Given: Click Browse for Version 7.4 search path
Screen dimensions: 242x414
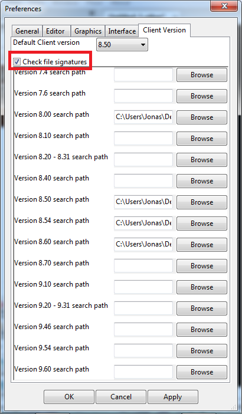Looking at the screenshot, I should pyautogui.click(x=202, y=75).
